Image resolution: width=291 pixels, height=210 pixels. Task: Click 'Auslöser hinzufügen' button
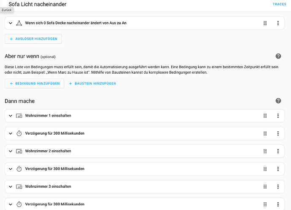pos(33,39)
